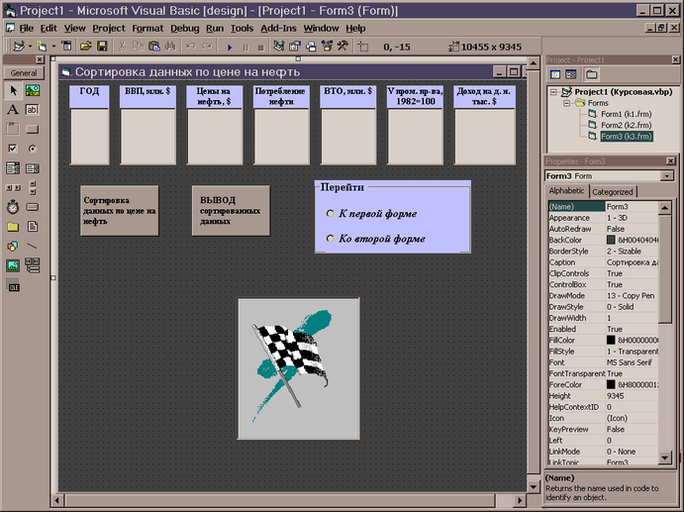Switch to the Categorized properties tab

(613, 191)
